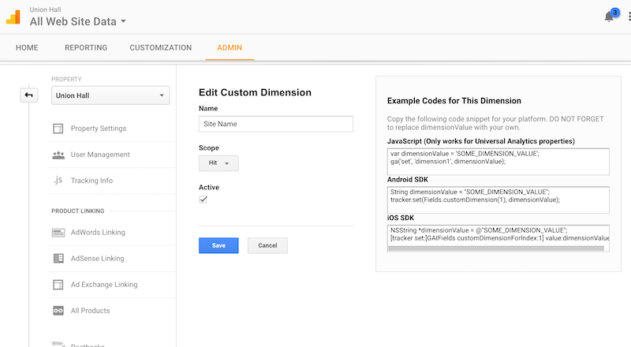Click the User Management people icon
This screenshot has width=631, height=347.
(58, 155)
